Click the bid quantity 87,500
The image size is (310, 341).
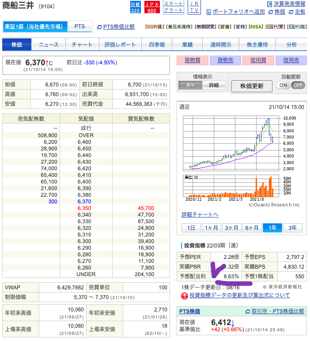click(146, 221)
